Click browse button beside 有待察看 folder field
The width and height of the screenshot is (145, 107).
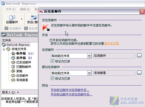139,73
